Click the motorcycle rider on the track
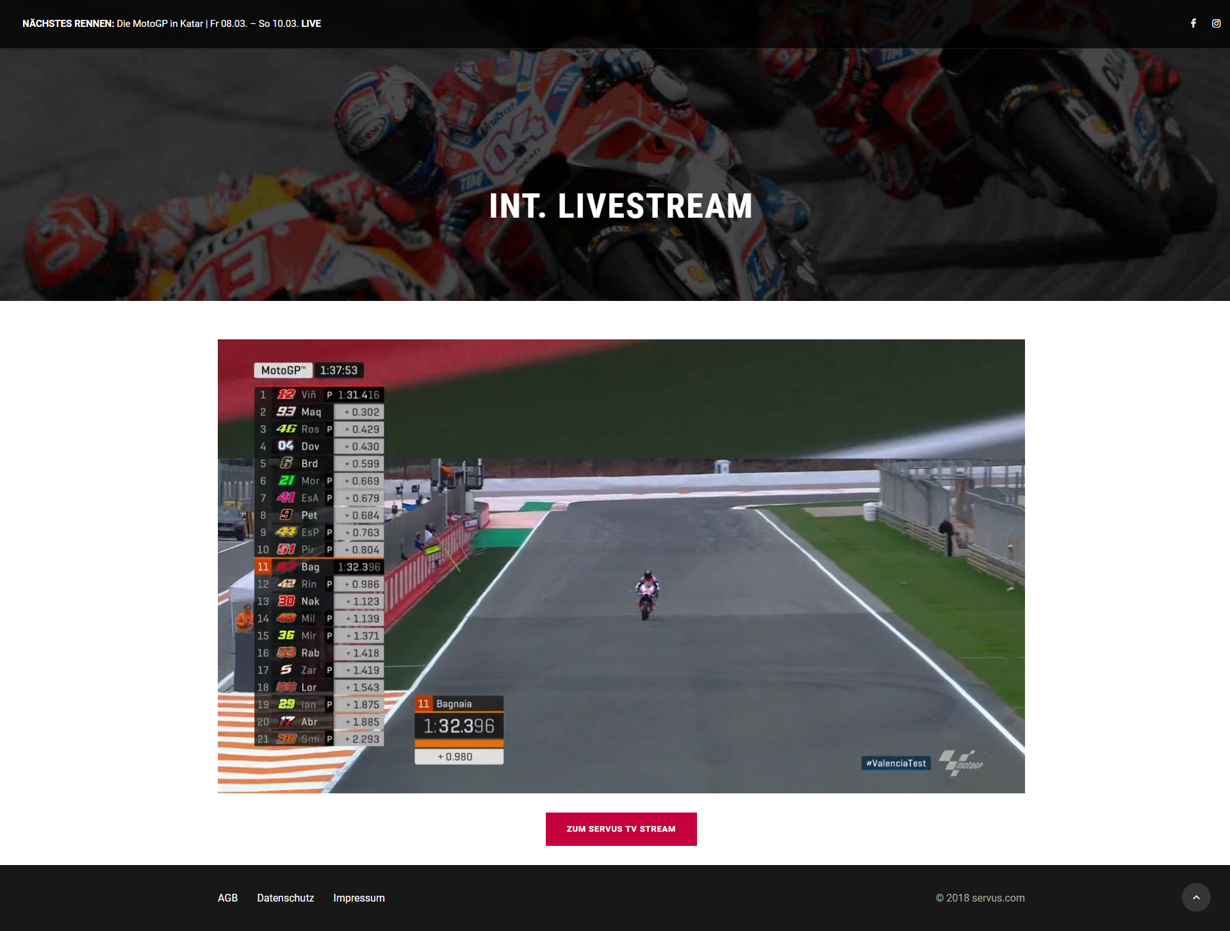 click(x=646, y=594)
